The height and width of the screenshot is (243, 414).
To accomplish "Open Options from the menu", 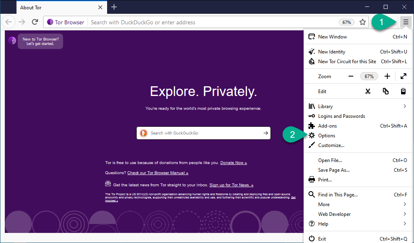I will 358,136.
